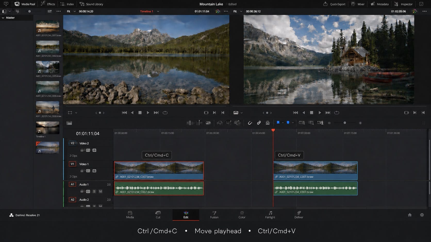Toggle loop in the timeline viewer
Viewport: 431px width, 242px height.
[x=337, y=113]
